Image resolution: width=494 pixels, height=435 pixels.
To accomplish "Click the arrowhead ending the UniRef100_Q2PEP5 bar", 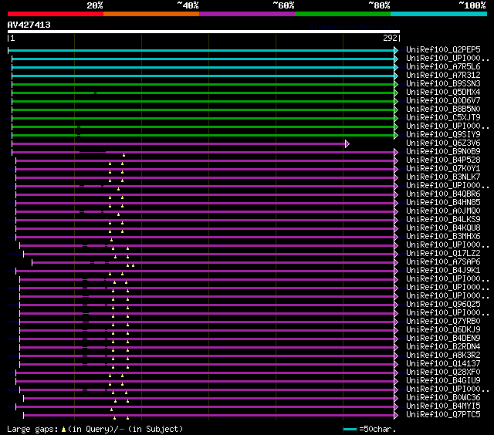I will point(396,50).
